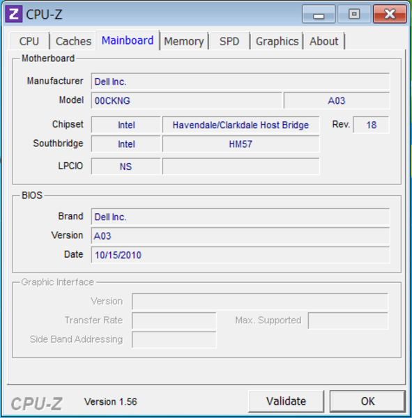This screenshot has width=412, height=418.
Task: Click the Max. Supported field
Action: tap(348, 320)
